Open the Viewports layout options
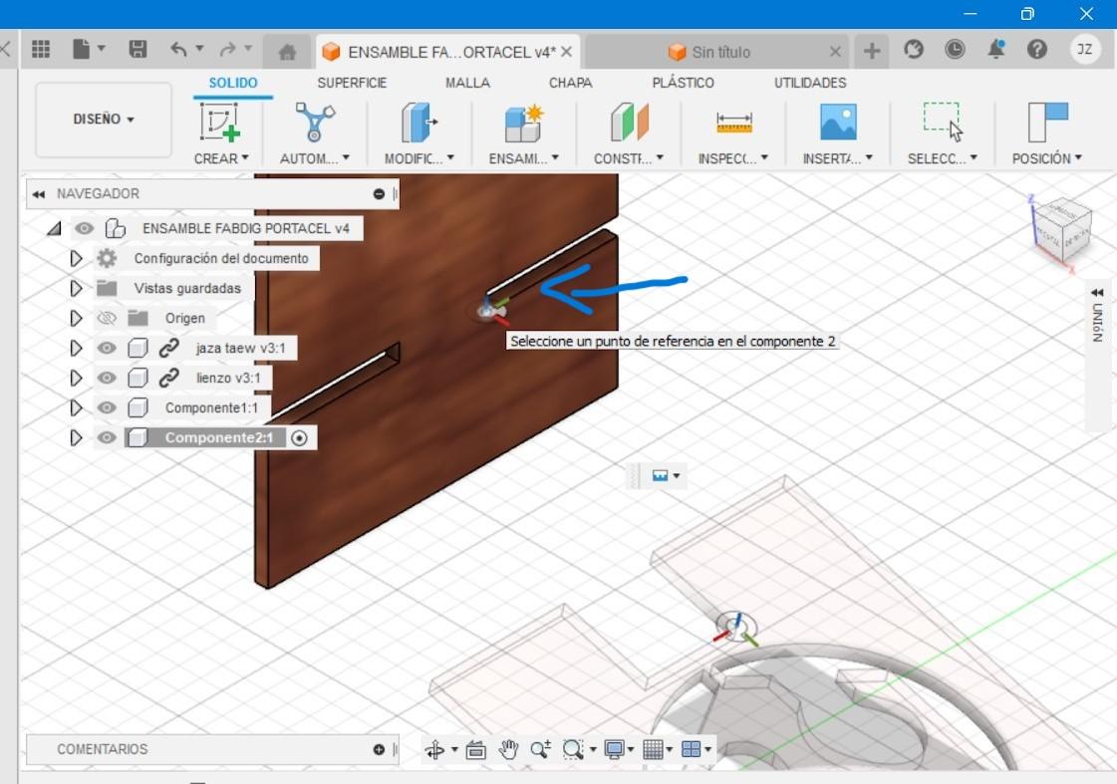 point(691,749)
